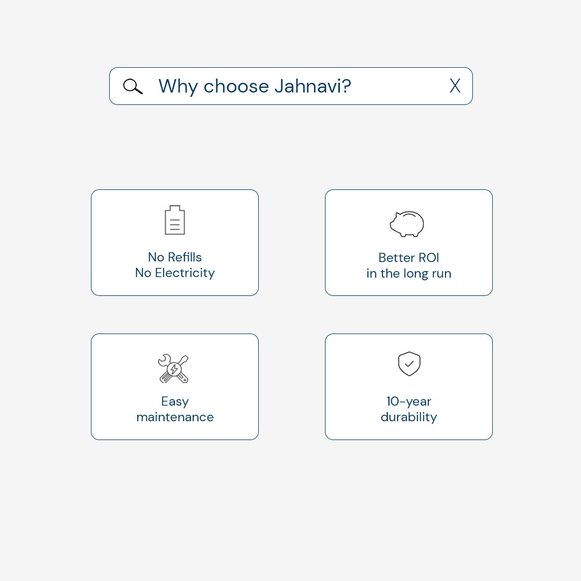Click the lightning bolt inside the tools icon
Screen dimensions: 581x581
174,369
